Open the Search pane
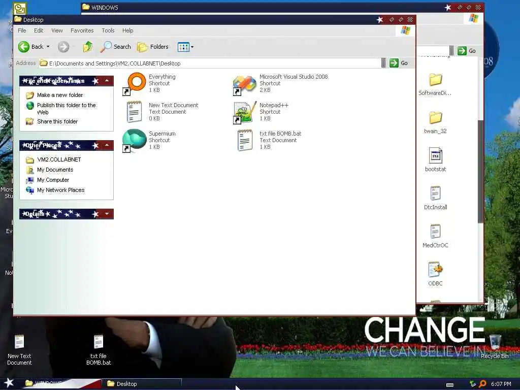Screen dimensions: 520x390 (116, 47)
